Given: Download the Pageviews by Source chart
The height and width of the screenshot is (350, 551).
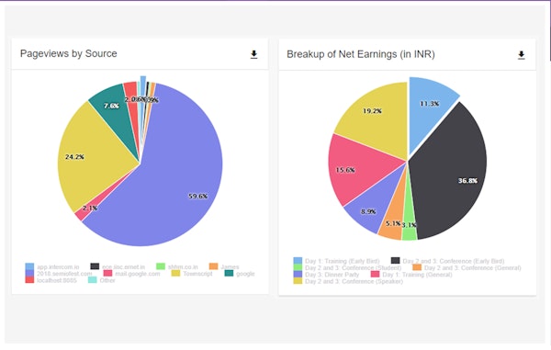Looking at the screenshot, I should point(253,54).
